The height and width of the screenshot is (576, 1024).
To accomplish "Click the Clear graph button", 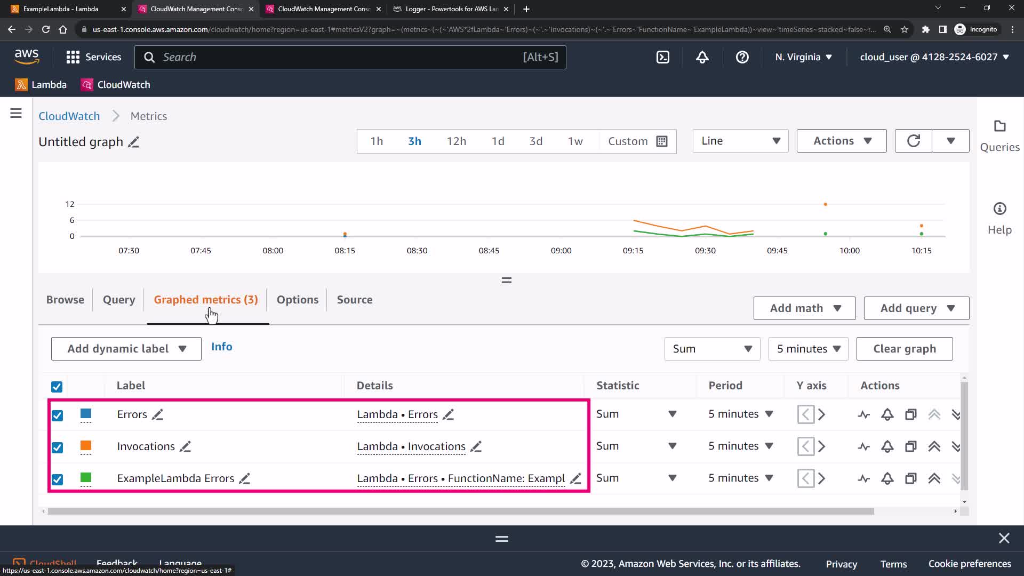I will [x=904, y=349].
